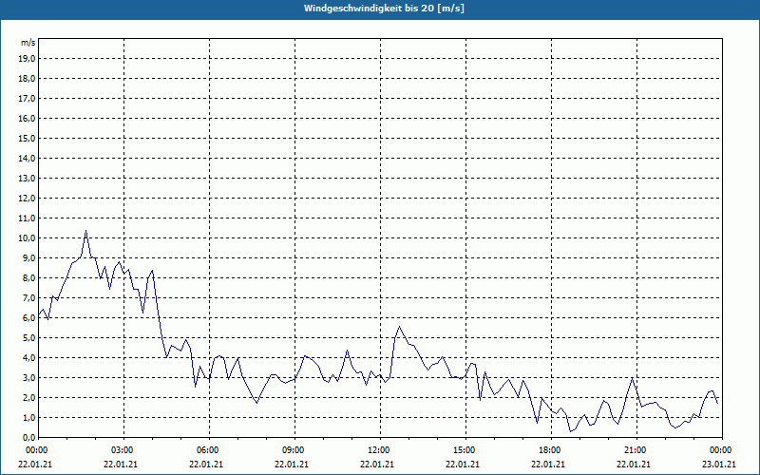Click the '3,0' y-axis value

[28, 377]
